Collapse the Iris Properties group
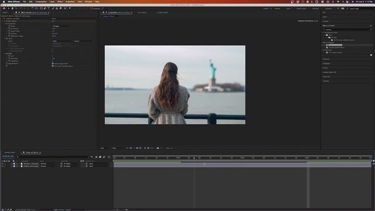375x211 pixels. pos(5,23)
